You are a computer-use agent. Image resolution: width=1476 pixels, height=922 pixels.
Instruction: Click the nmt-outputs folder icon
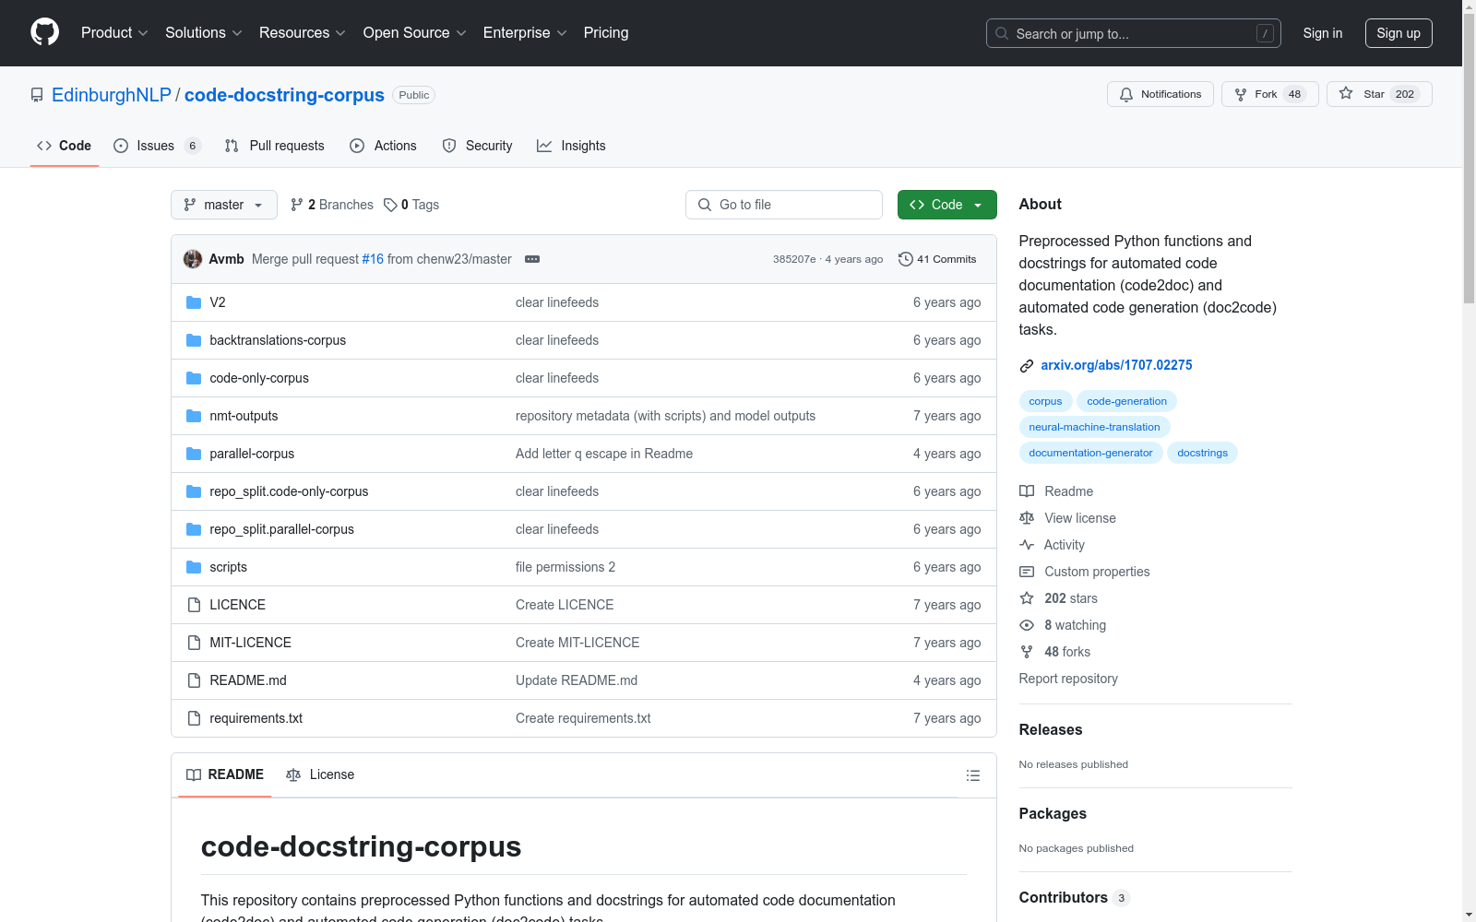pos(194,416)
